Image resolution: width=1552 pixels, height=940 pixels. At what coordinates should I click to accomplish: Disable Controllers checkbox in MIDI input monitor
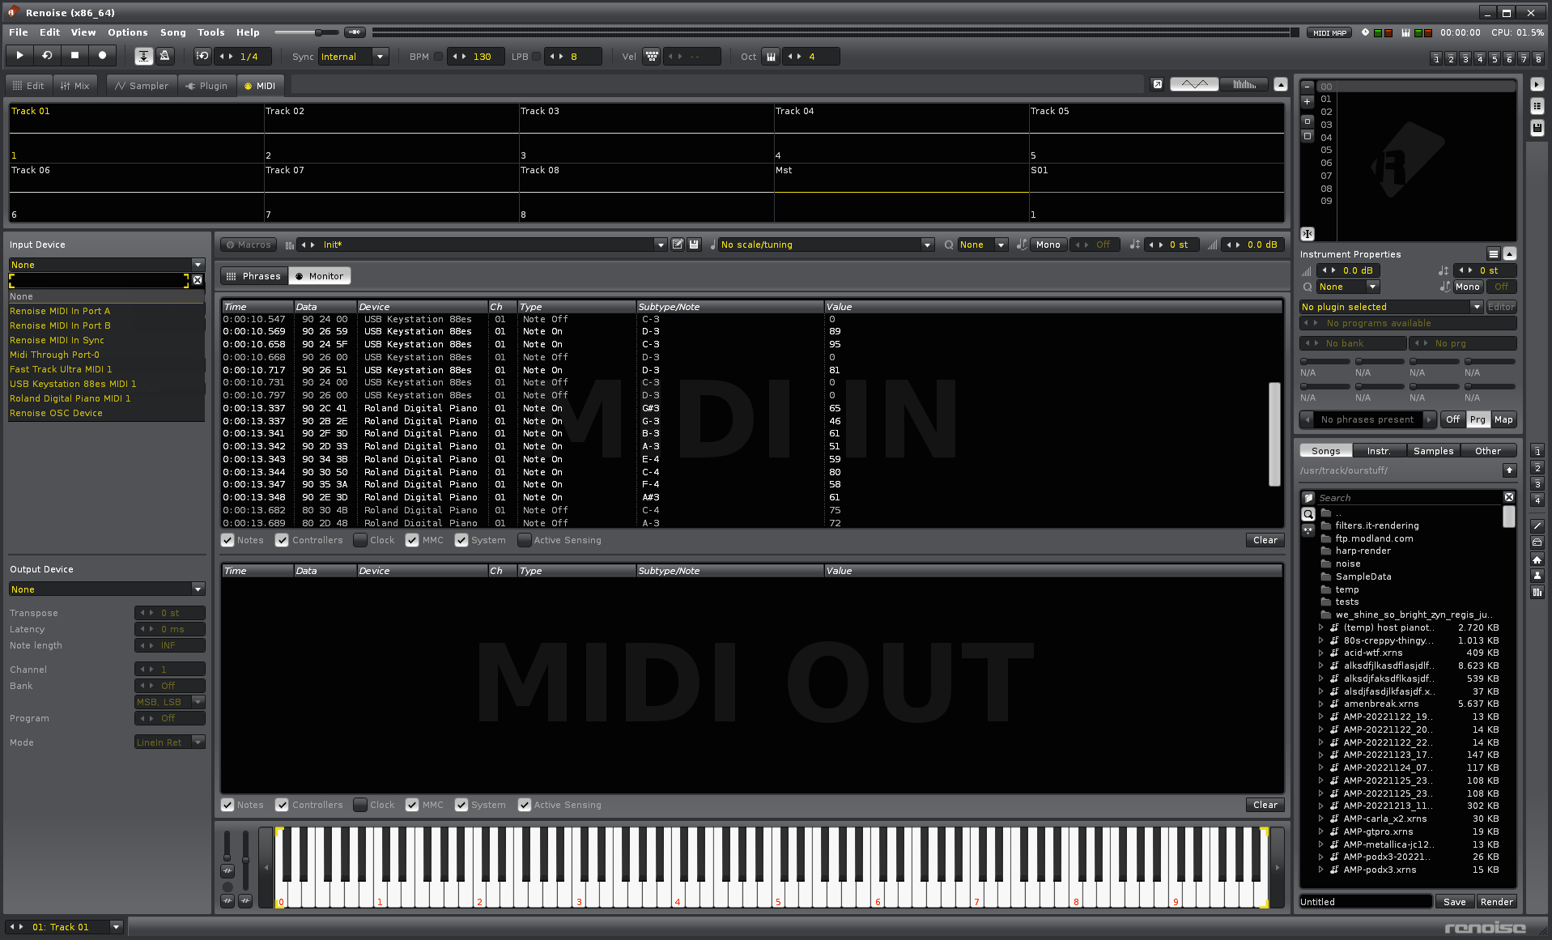coord(282,540)
